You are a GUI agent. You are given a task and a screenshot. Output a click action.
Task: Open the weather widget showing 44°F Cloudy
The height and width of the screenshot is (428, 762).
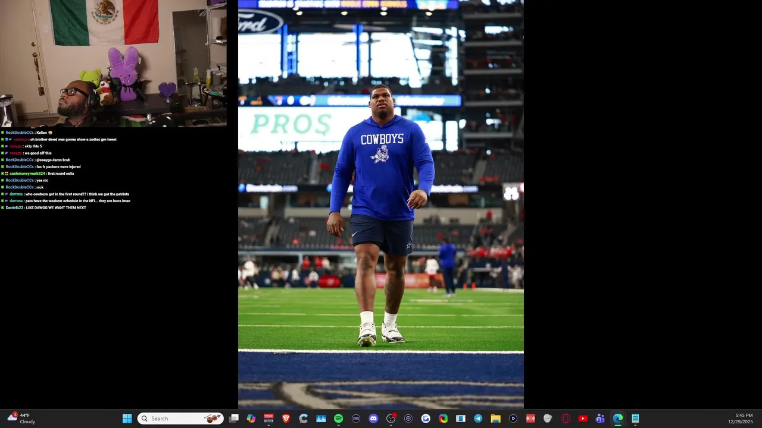click(21, 418)
